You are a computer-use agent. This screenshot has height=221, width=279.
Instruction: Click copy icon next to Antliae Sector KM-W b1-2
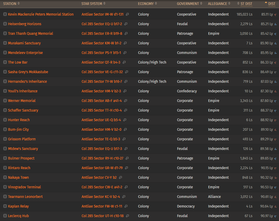point(125,43)
